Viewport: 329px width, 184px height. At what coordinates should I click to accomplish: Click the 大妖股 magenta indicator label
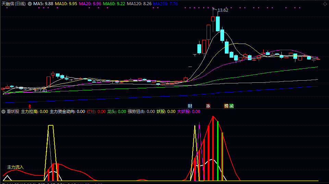(x=188, y=112)
